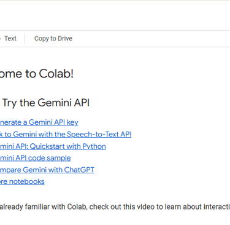Open the More notebooks link
Viewport: 230px width, 225px height.
(x=22, y=181)
